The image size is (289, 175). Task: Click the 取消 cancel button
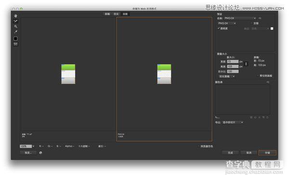point(249,153)
